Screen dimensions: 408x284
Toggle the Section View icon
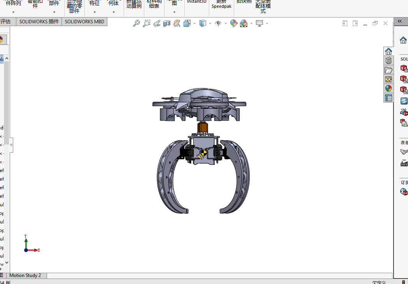[x=167, y=23]
